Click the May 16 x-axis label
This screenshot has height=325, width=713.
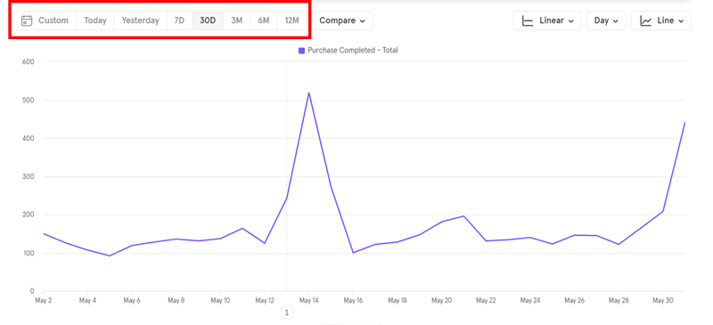click(x=352, y=300)
